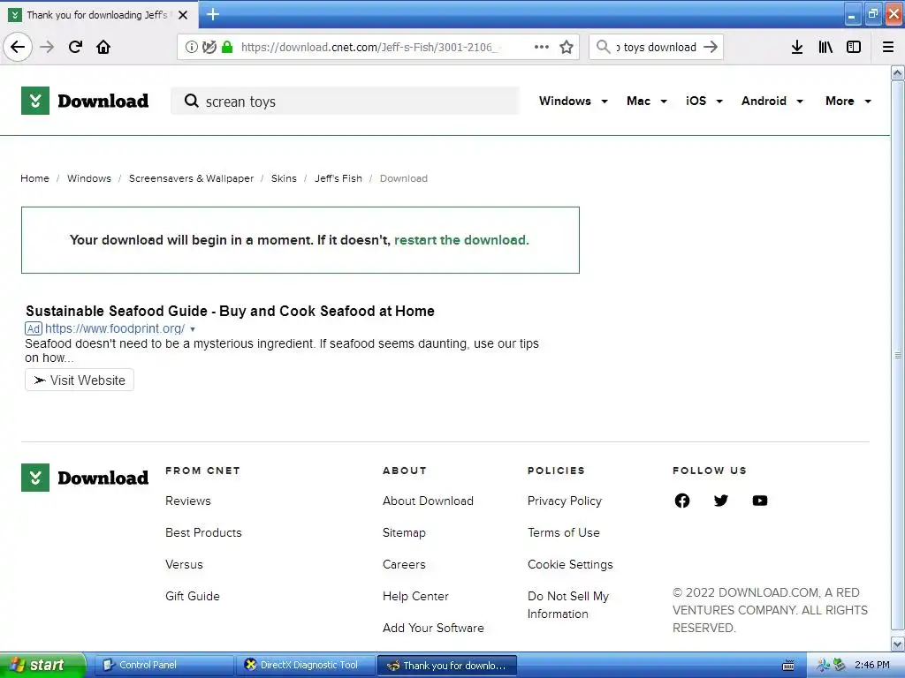Image resolution: width=905 pixels, height=678 pixels.
Task: Click the Visit Website ad button
Action: [80, 380]
